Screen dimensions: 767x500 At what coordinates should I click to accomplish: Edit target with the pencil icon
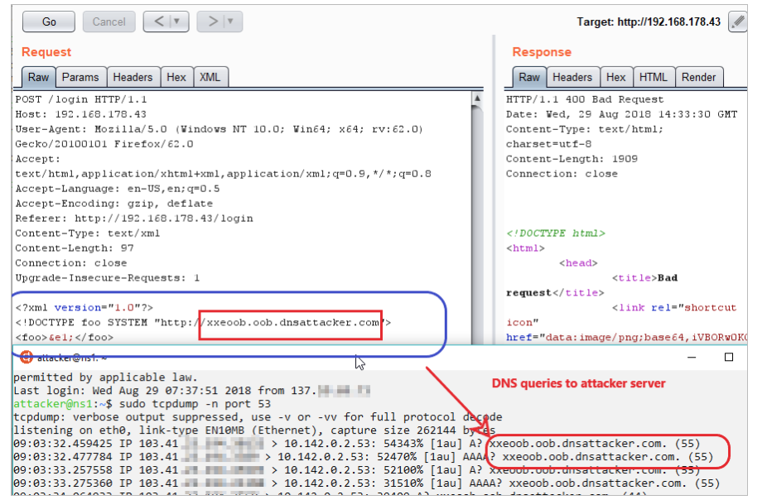[738, 22]
